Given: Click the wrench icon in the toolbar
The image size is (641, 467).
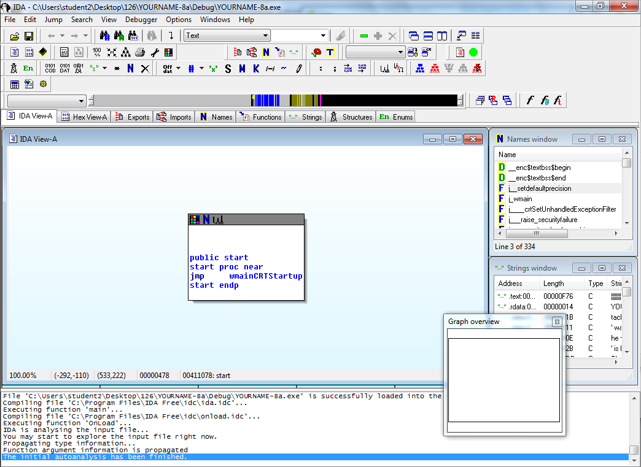Looking at the screenshot, I should [155, 52].
